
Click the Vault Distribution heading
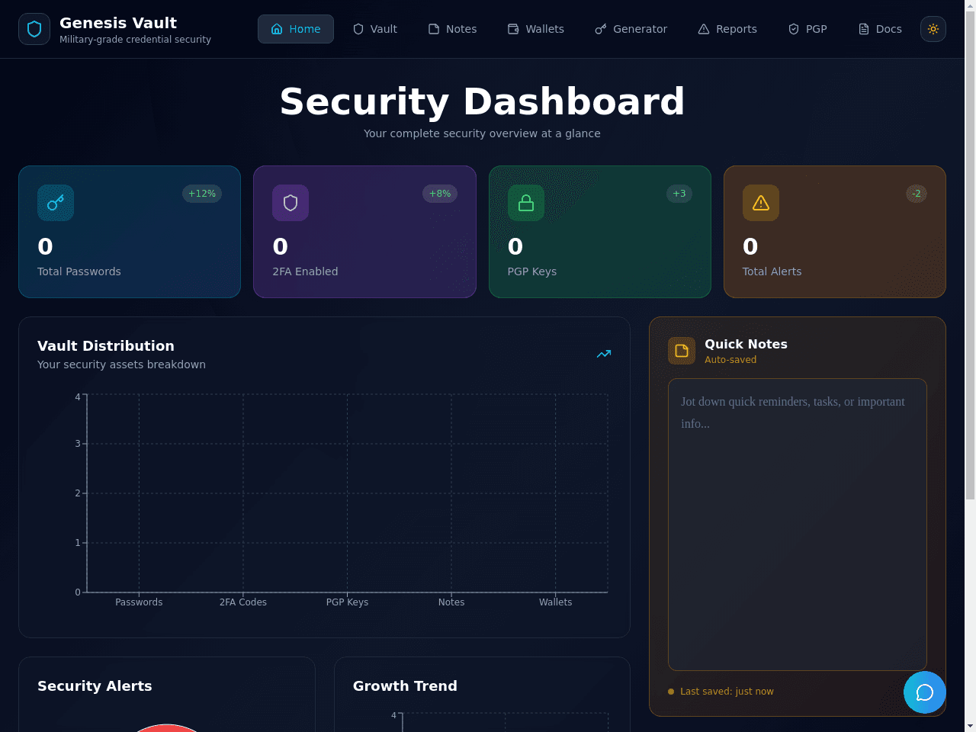pyautogui.click(x=106, y=346)
